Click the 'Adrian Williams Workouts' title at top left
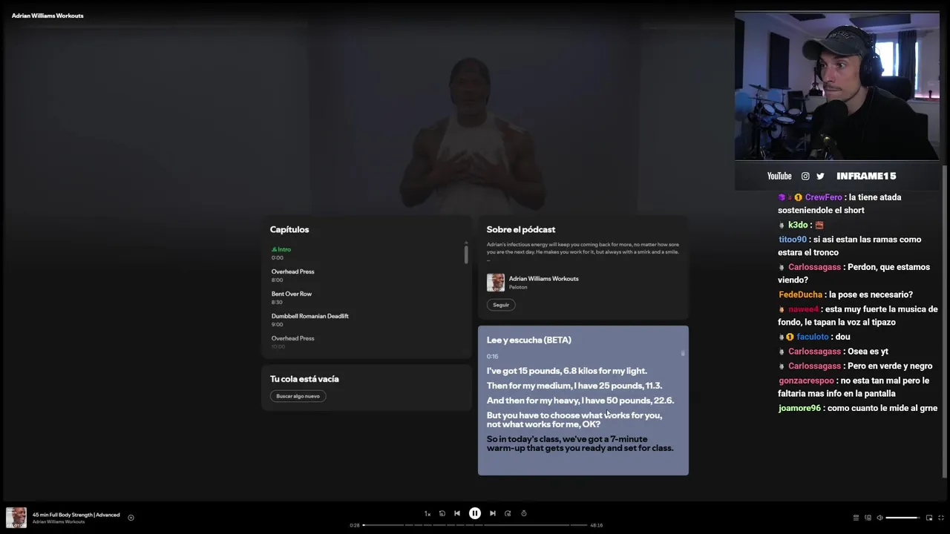The width and height of the screenshot is (950, 534). [47, 16]
